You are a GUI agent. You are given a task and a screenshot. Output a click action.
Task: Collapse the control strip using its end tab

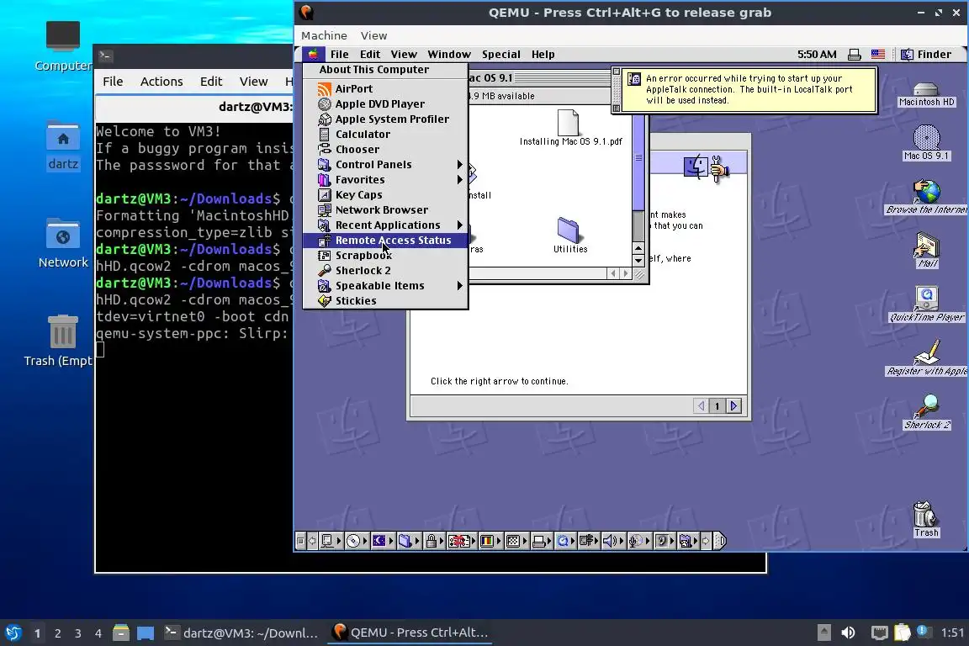[x=720, y=541]
